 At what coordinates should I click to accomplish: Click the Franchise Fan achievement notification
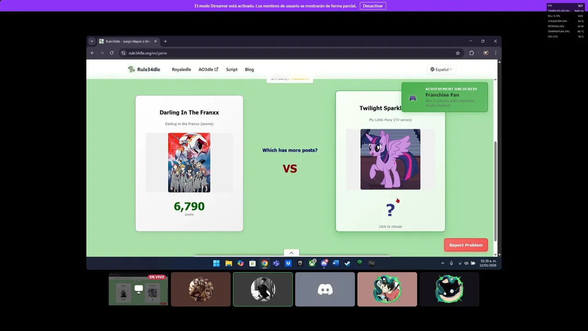pos(445,97)
